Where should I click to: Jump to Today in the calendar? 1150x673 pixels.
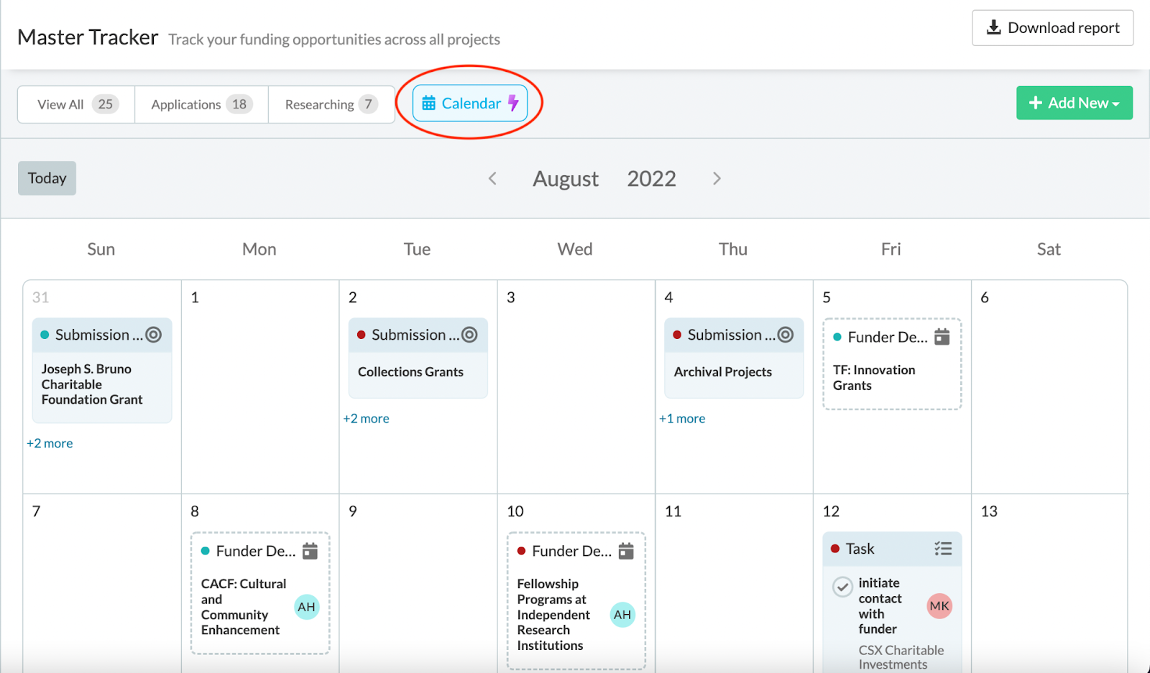point(47,178)
